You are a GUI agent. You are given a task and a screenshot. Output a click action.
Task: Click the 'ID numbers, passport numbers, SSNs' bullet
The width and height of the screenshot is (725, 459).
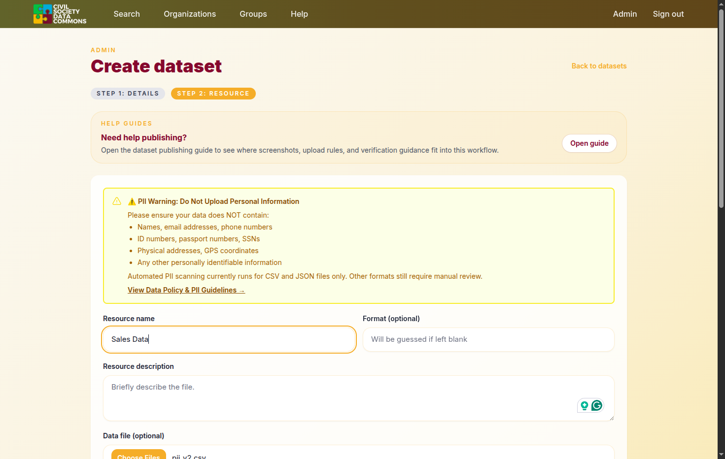click(x=199, y=239)
